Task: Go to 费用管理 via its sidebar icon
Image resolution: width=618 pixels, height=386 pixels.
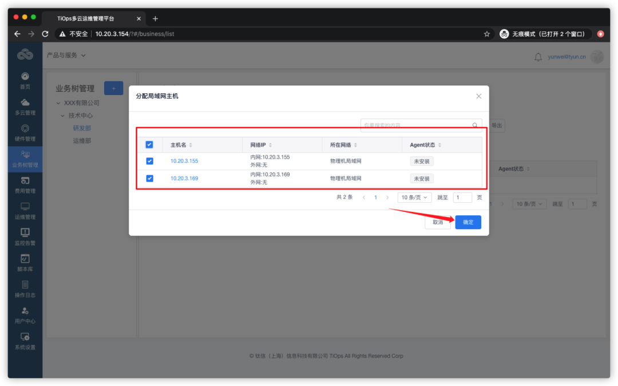Action: (x=25, y=183)
